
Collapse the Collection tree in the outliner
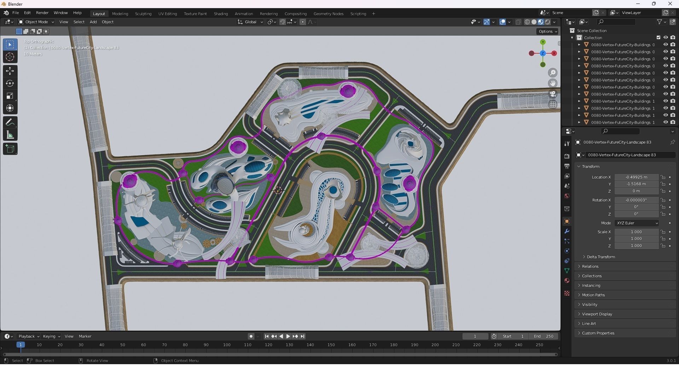572,38
